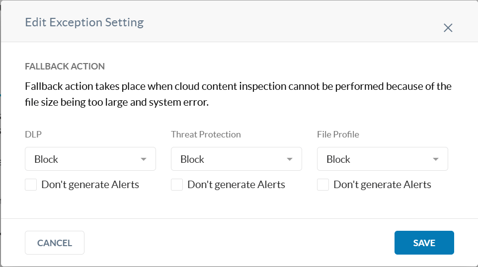
Task: Tick the File Profile alerts checkbox
Action: click(x=323, y=185)
